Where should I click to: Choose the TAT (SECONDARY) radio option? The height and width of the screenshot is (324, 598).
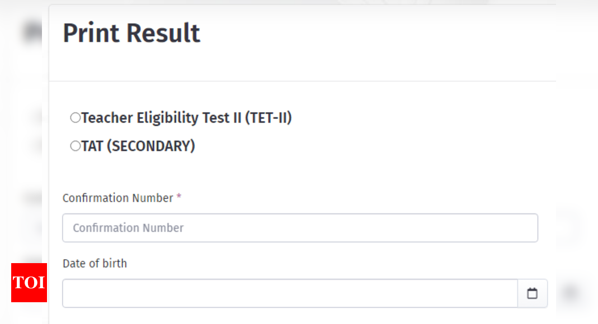(75, 146)
